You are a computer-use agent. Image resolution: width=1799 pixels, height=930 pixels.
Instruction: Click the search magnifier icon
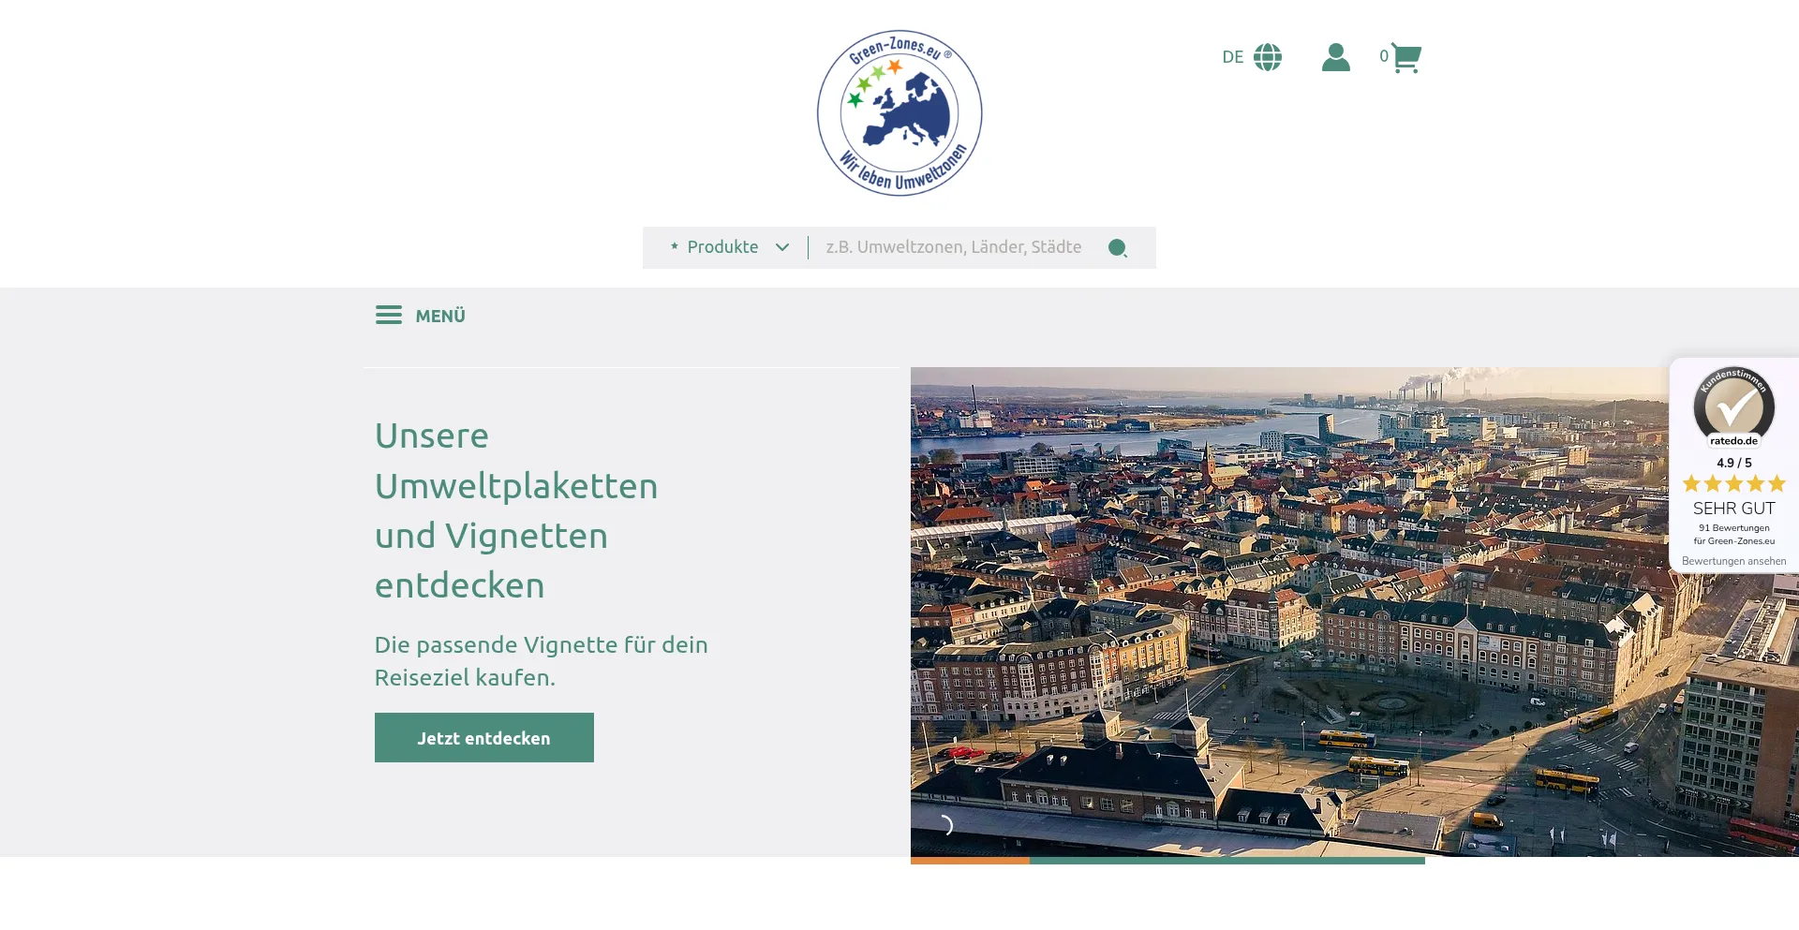pos(1117,248)
